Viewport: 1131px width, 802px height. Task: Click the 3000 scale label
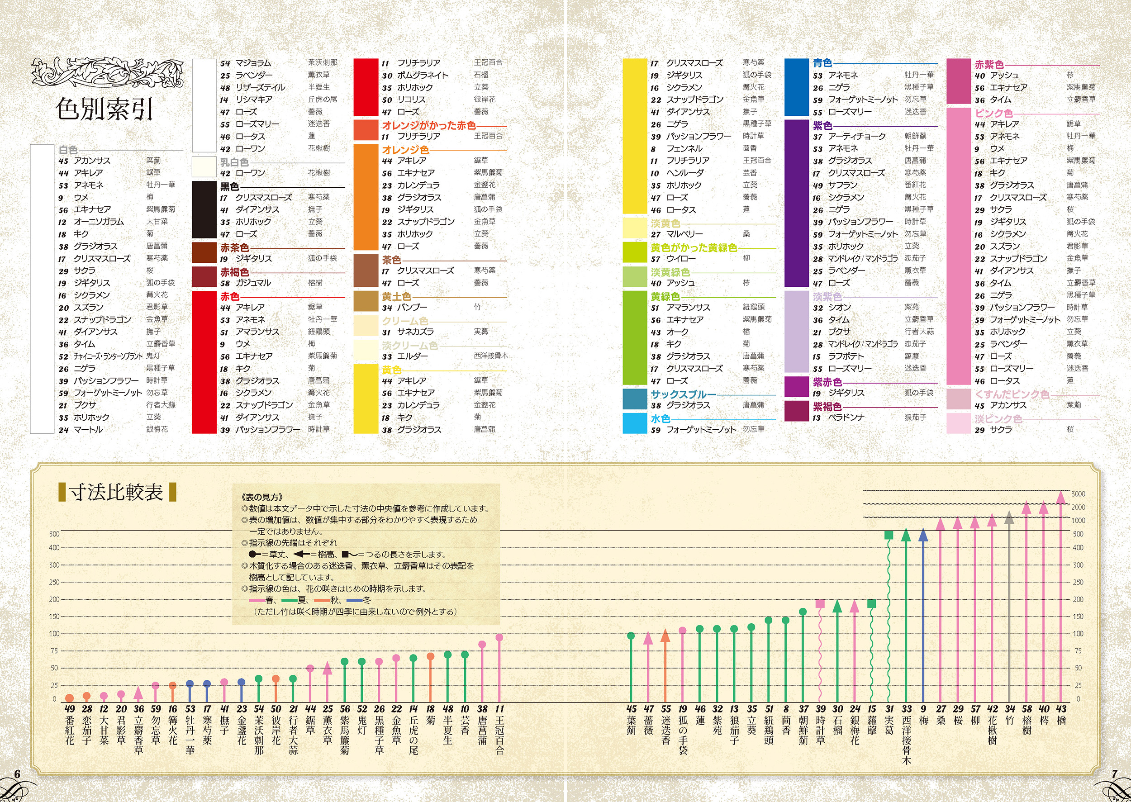(1078, 494)
